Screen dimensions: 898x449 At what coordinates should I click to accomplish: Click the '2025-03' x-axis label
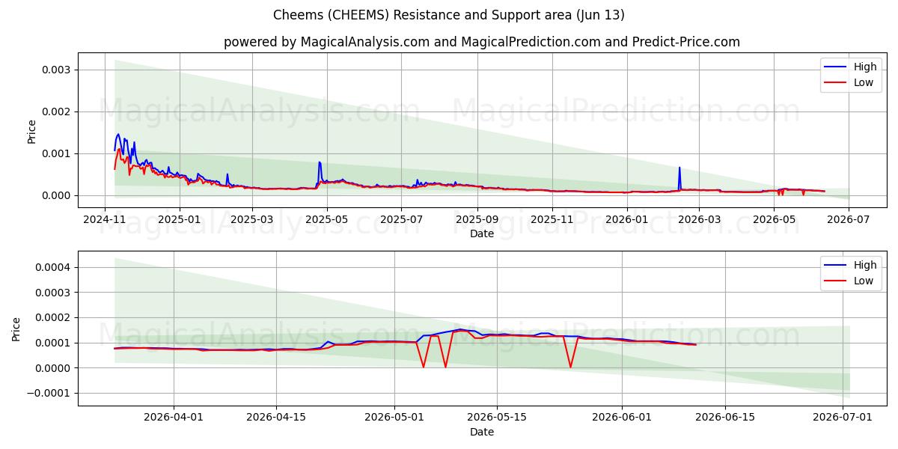pos(252,219)
